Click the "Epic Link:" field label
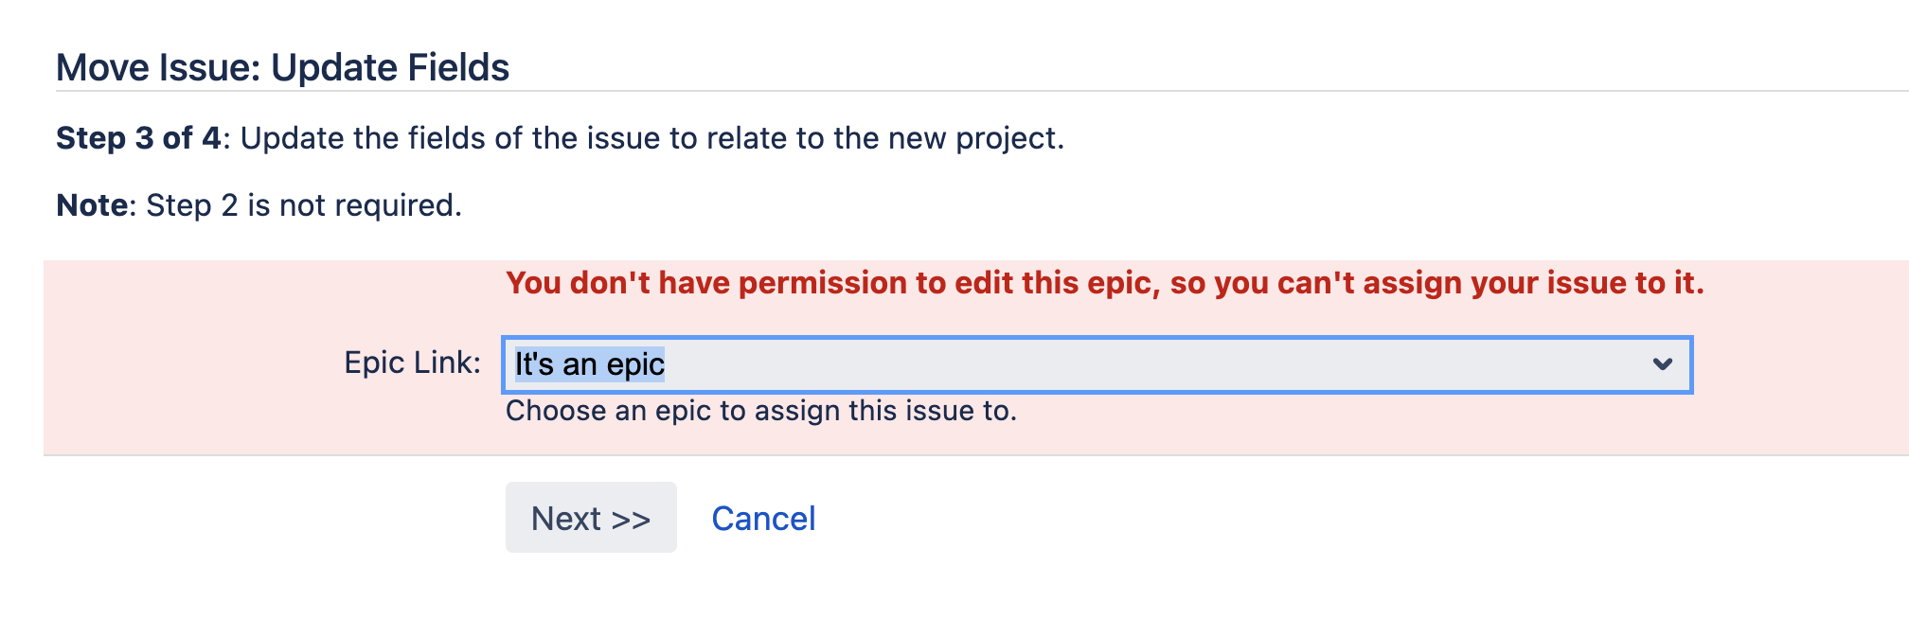The width and height of the screenshot is (1909, 619). (x=412, y=363)
